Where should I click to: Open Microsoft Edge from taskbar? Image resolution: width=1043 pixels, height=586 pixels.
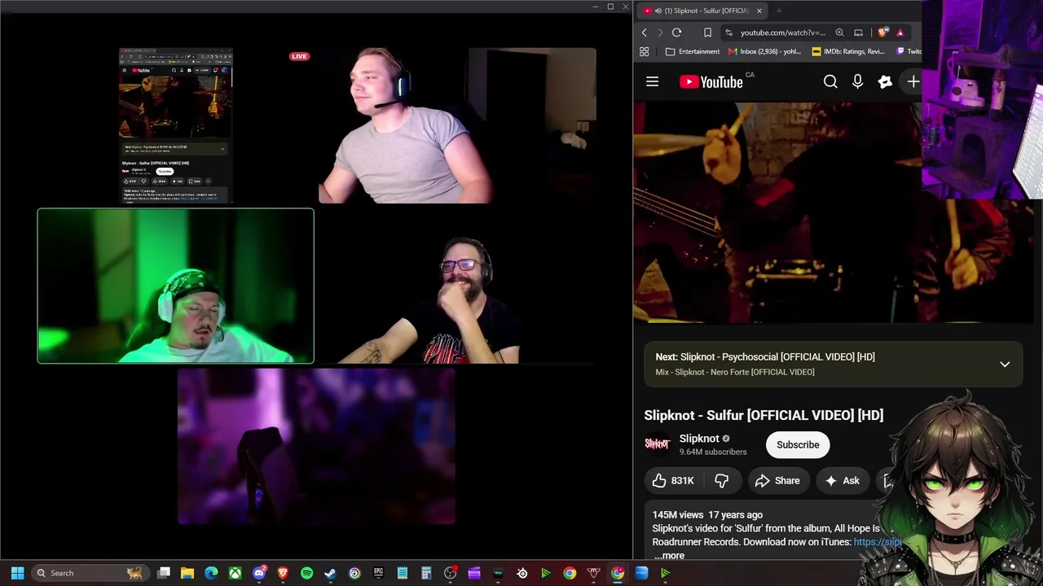pyautogui.click(x=211, y=573)
